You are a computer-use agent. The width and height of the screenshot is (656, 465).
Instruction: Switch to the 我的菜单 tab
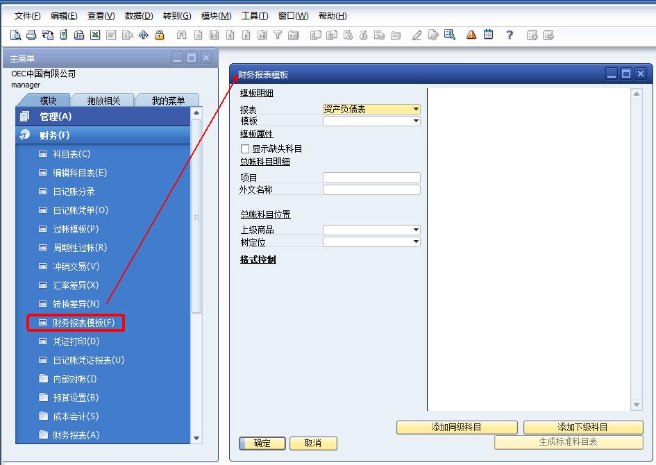pos(168,101)
